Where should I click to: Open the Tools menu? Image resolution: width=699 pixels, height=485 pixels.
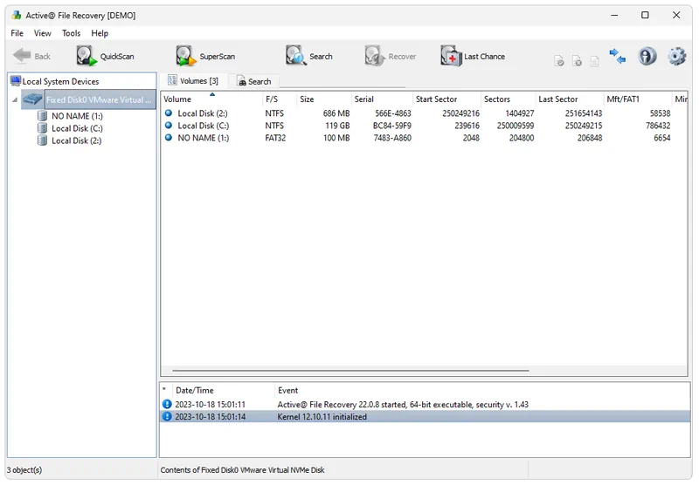point(72,33)
